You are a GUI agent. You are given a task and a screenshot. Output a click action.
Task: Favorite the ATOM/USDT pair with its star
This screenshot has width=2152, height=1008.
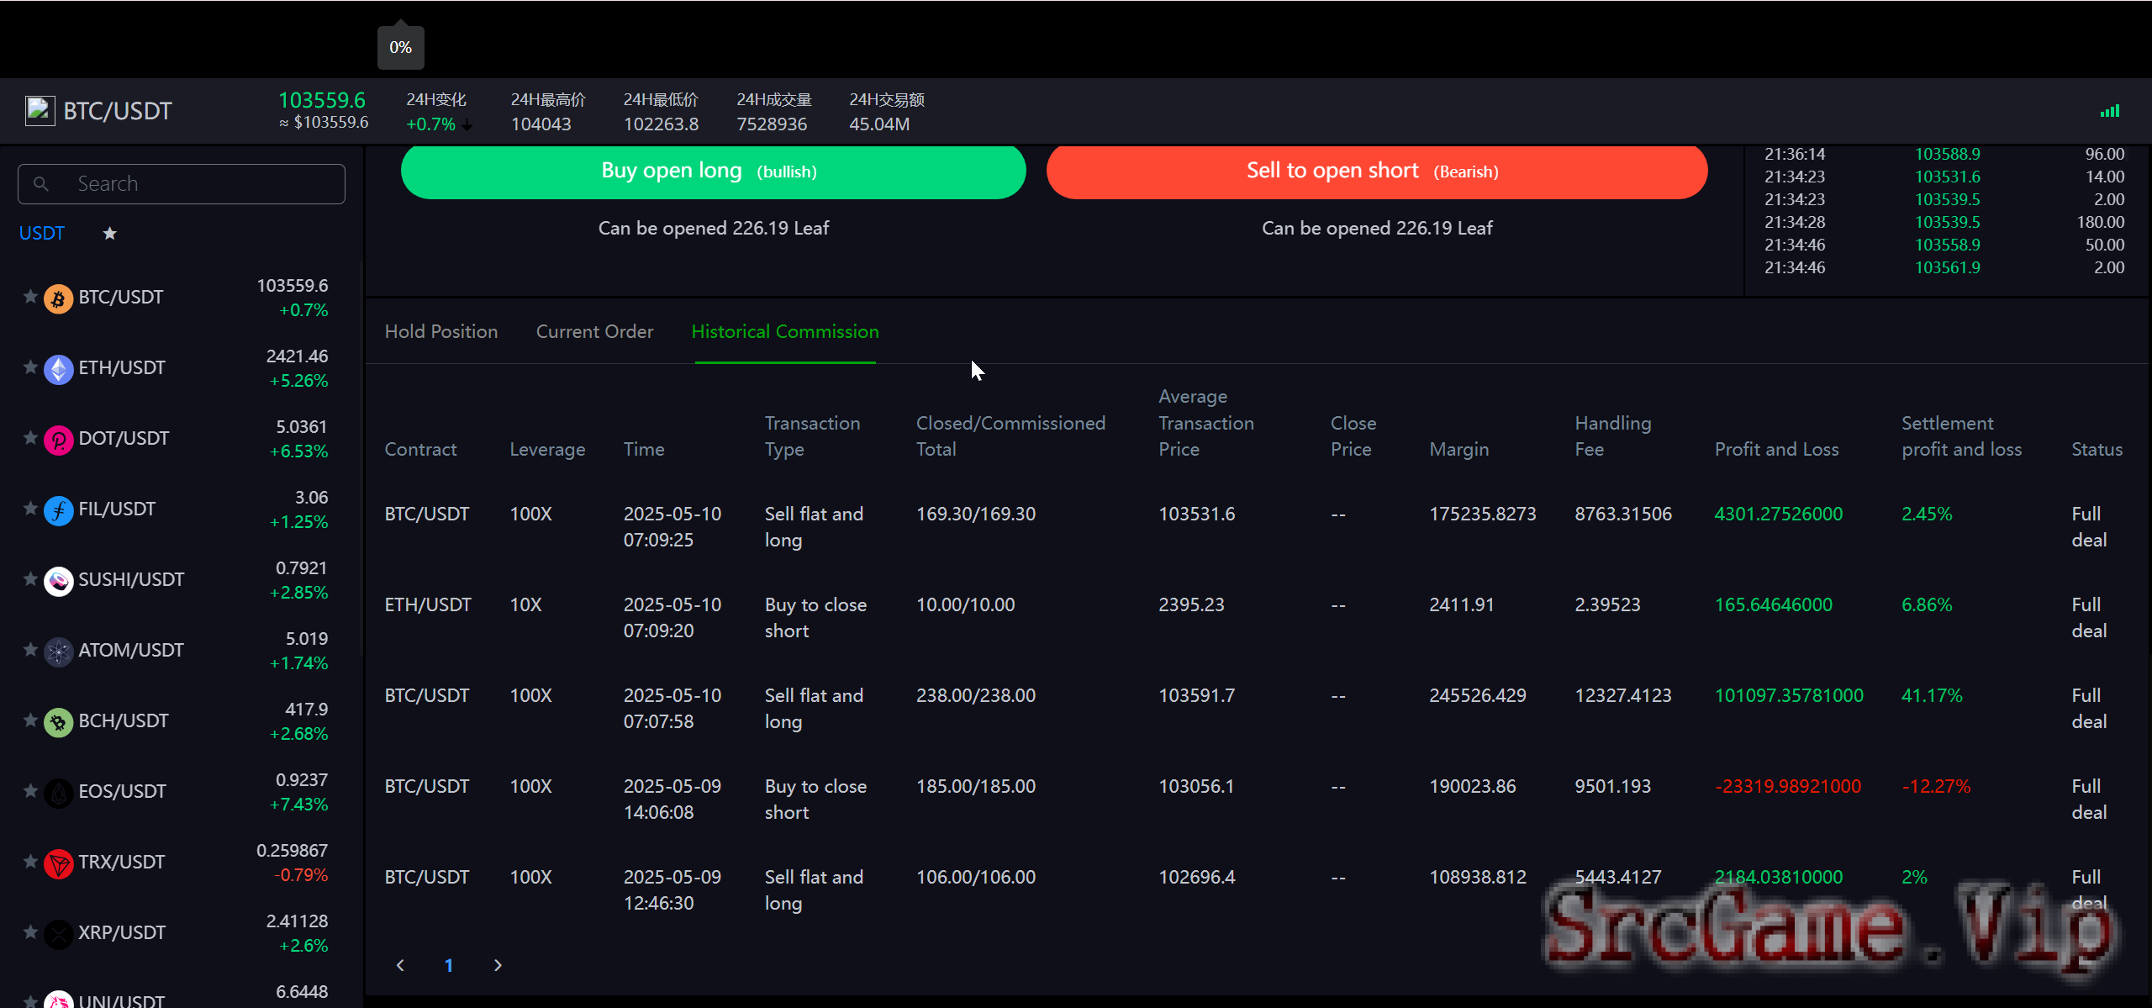click(x=30, y=650)
